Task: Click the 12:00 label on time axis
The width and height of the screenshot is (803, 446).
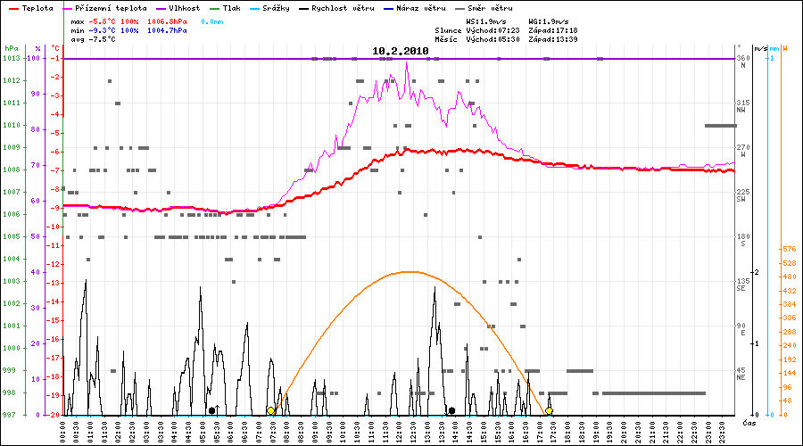Action: coord(398,430)
